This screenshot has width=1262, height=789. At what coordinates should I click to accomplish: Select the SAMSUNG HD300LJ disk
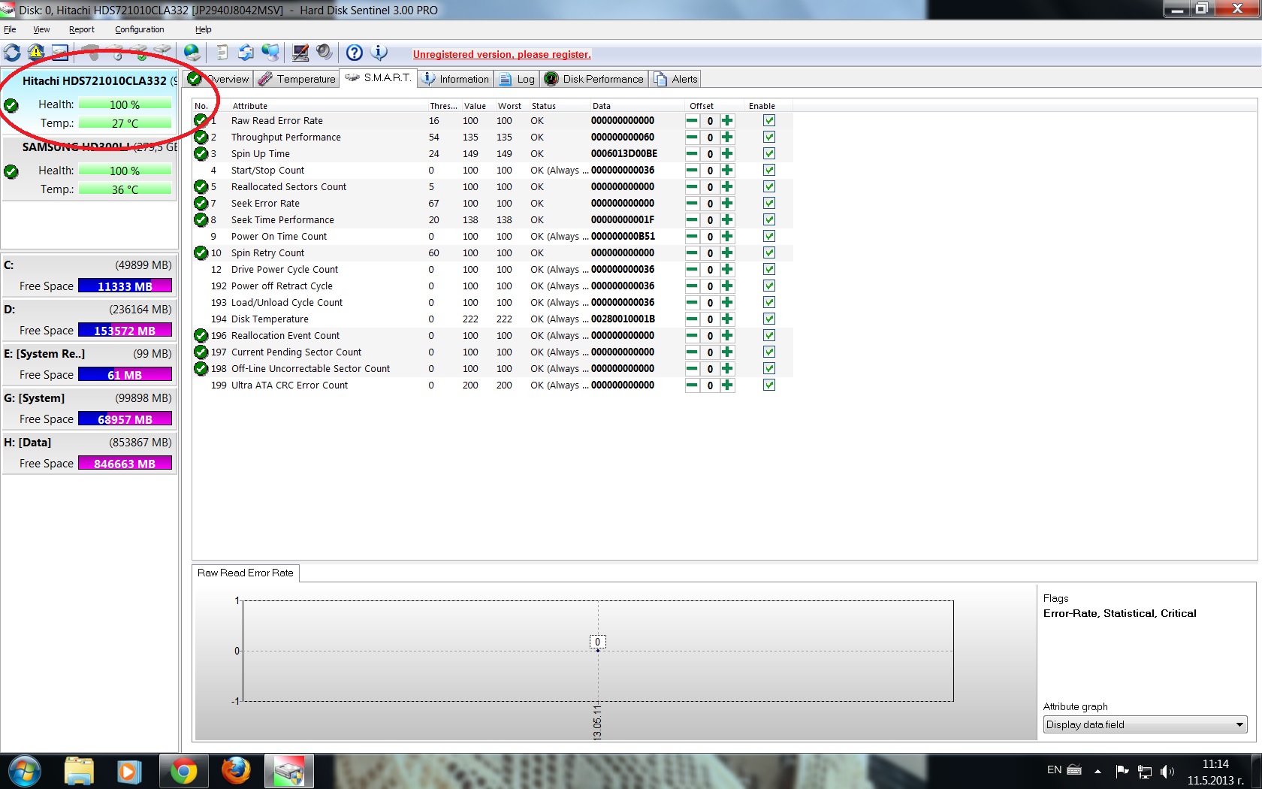(x=90, y=170)
